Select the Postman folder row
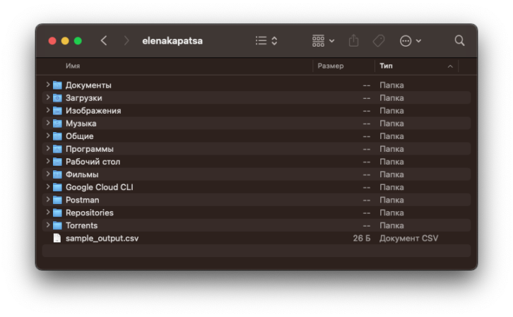Screen dimensions: 513x317 tap(256, 200)
